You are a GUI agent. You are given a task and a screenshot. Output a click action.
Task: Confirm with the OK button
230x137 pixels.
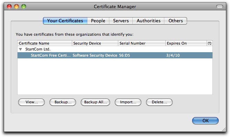click(205, 121)
